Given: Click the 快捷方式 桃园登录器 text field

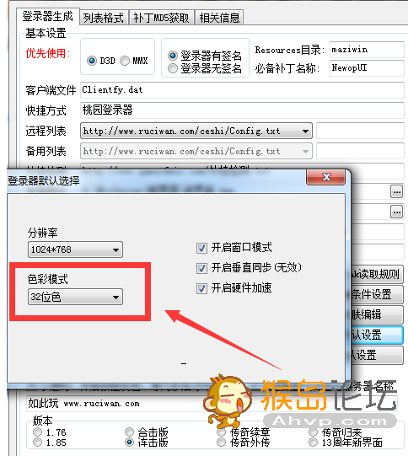Looking at the screenshot, I should 242,110.
